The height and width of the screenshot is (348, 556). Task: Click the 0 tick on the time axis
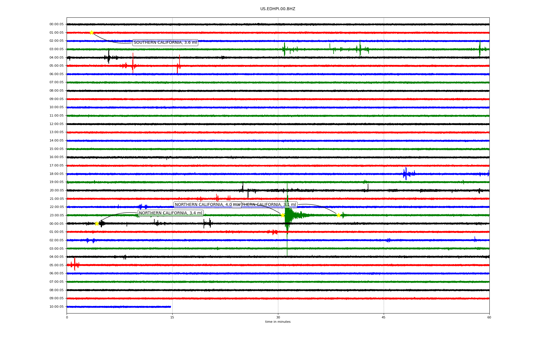pos(67,317)
